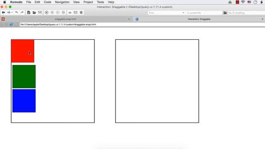This screenshot has height=149, width=265.
Task: Start macro recording from the toolbar
Action: (x=46, y=12)
